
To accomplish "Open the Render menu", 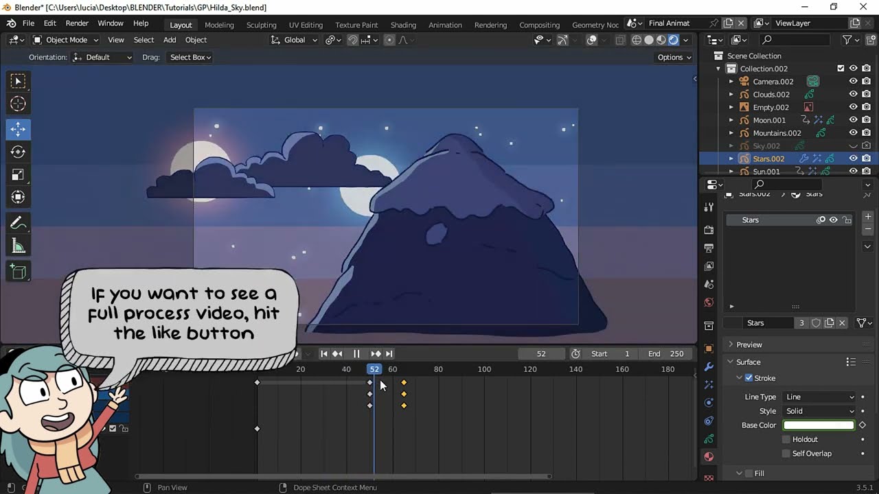I will tap(77, 23).
